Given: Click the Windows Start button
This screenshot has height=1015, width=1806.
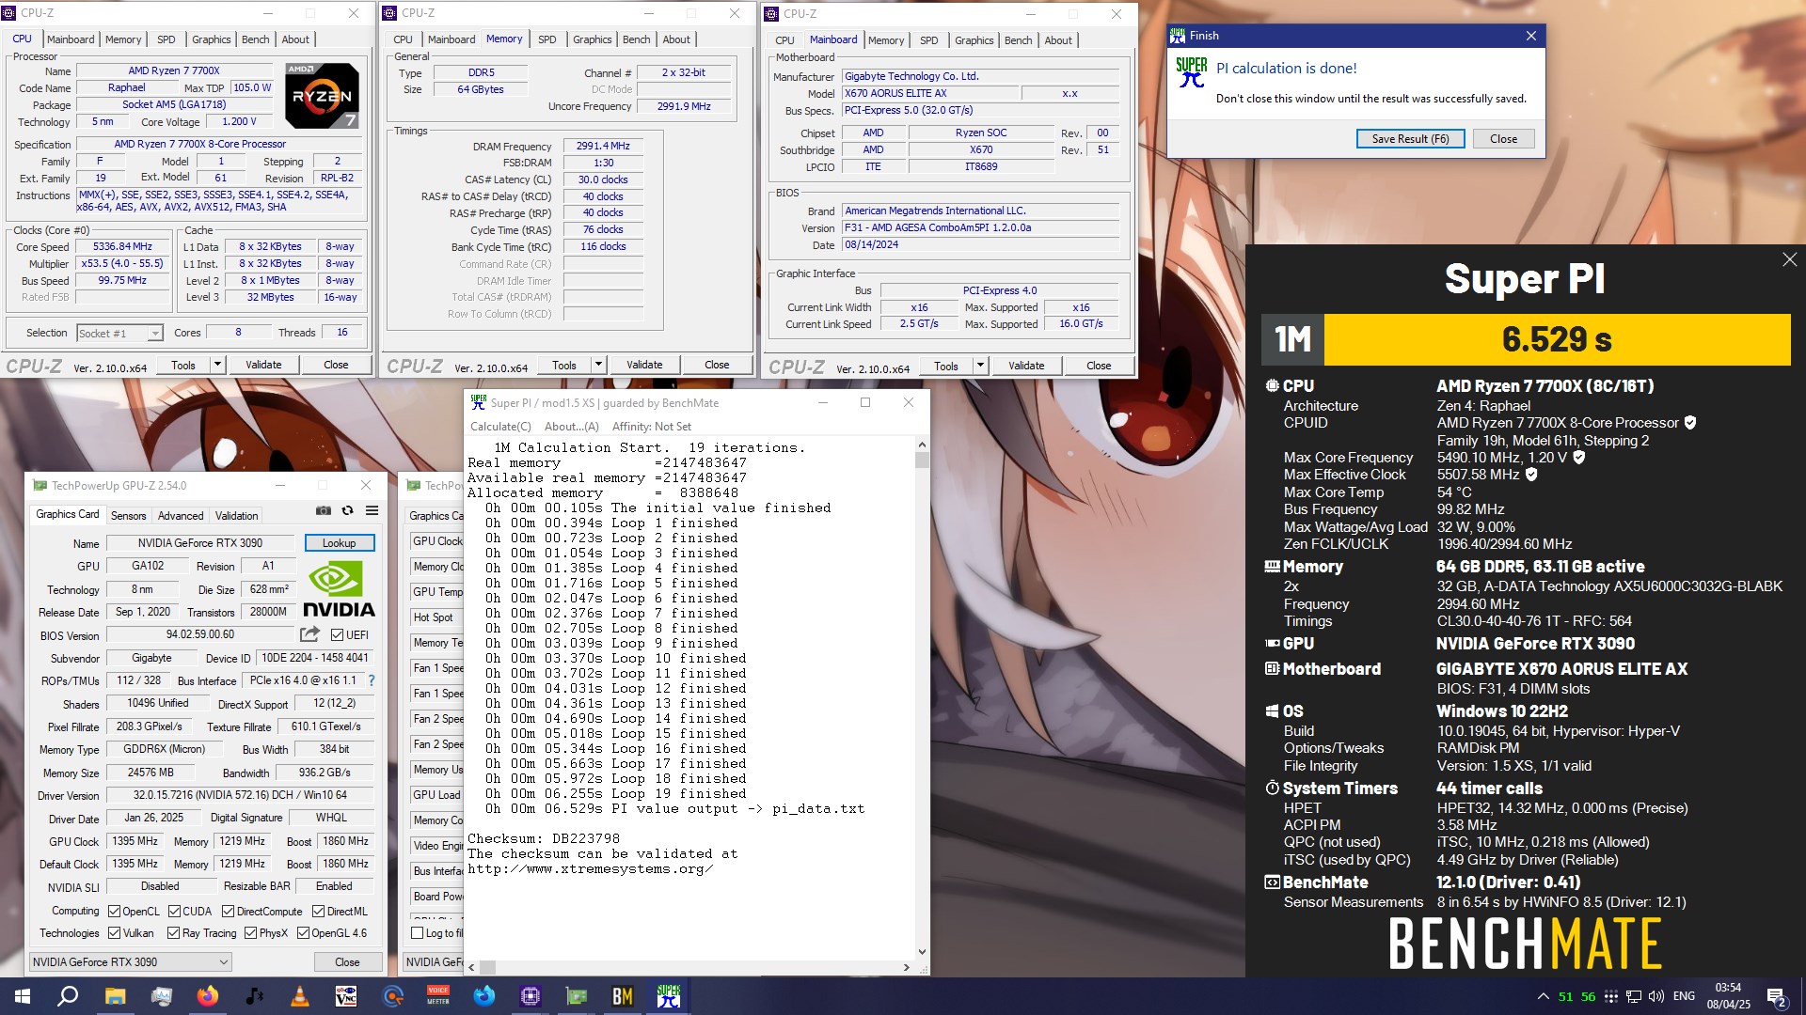Looking at the screenshot, I should pos(23,996).
